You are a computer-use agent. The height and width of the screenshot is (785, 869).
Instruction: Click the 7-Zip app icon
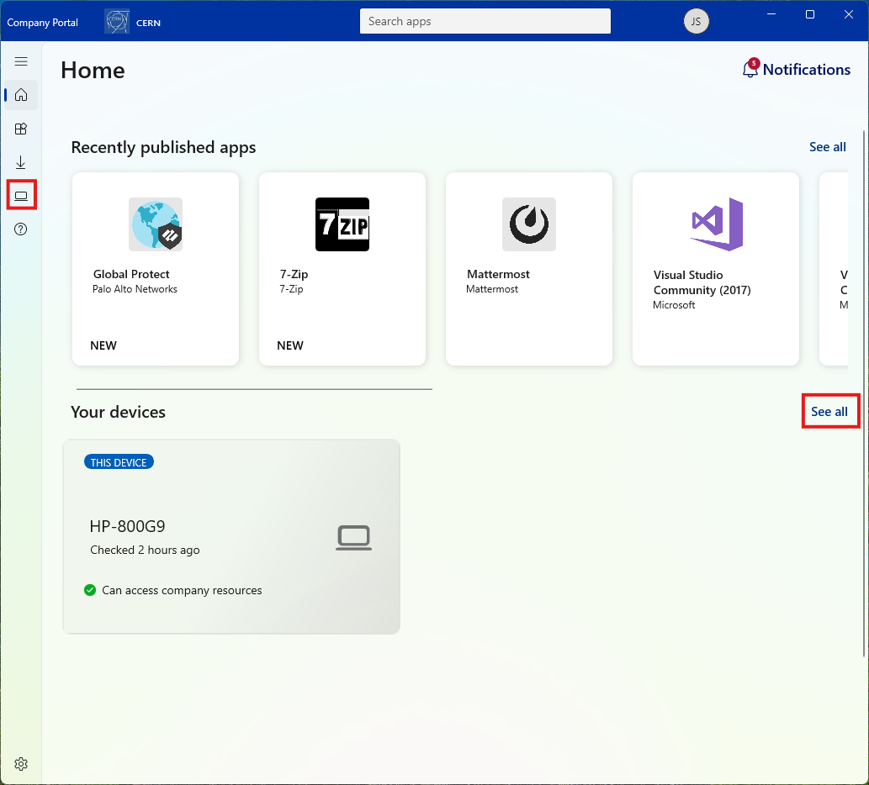click(342, 224)
